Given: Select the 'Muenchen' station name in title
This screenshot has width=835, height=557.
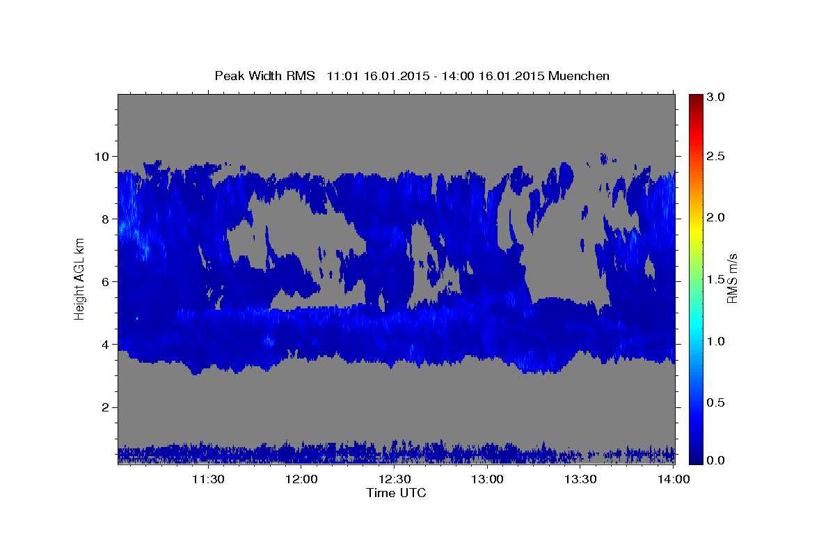Looking at the screenshot, I should (579, 76).
